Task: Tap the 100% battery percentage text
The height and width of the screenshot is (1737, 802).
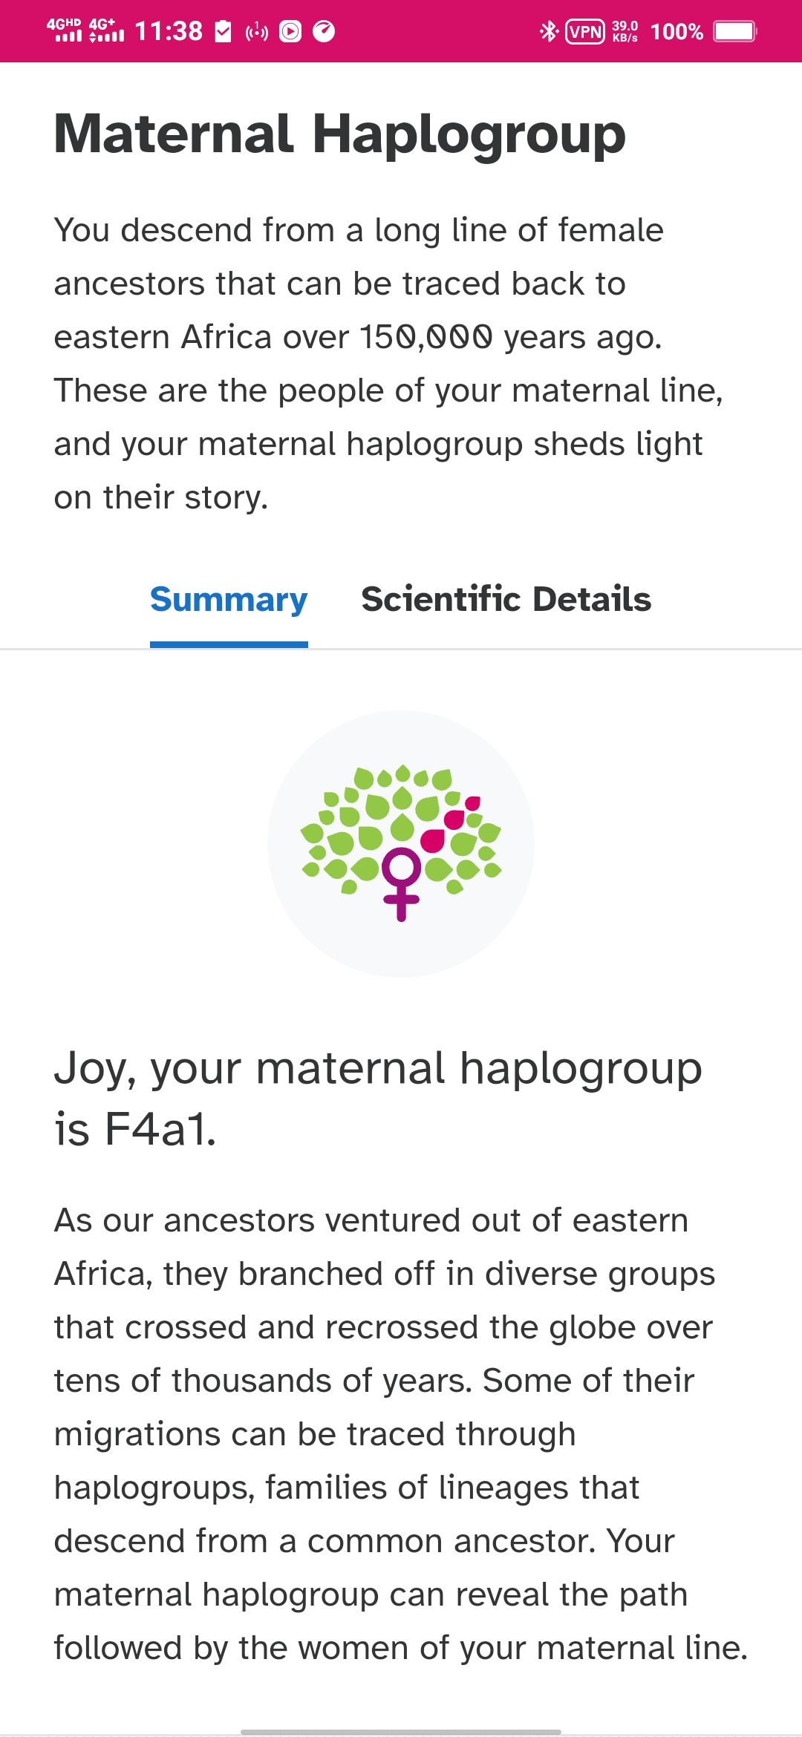Action: 677,31
